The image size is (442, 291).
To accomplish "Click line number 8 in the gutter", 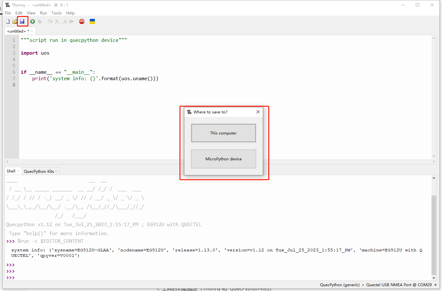I will (14, 85).
